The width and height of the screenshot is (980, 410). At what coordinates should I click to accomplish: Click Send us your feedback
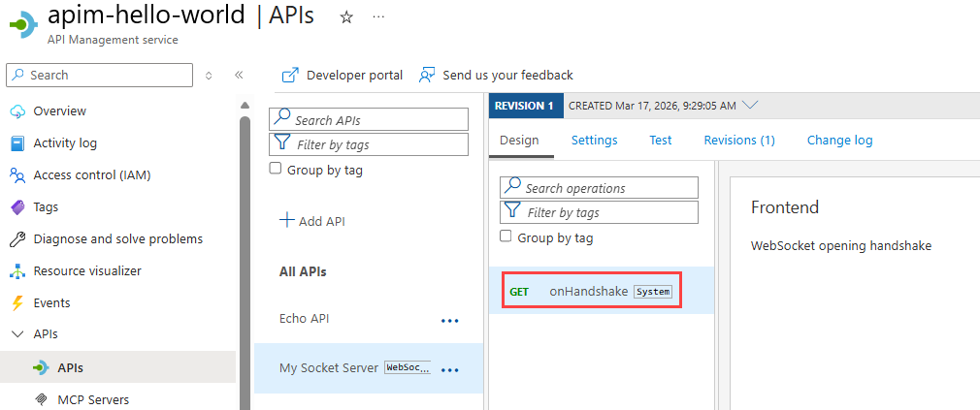[496, 75]
